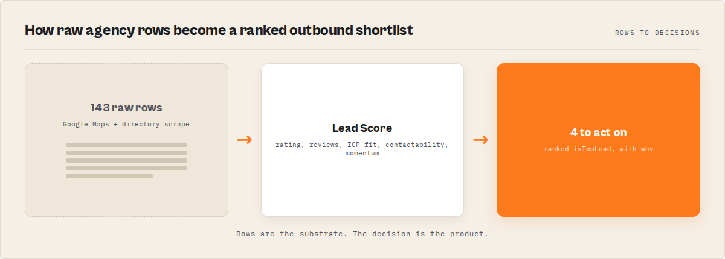Click the 'ROWS TO DECISIONS' label
This screenshot has width=725, height=259.
[x=657, y=33]
